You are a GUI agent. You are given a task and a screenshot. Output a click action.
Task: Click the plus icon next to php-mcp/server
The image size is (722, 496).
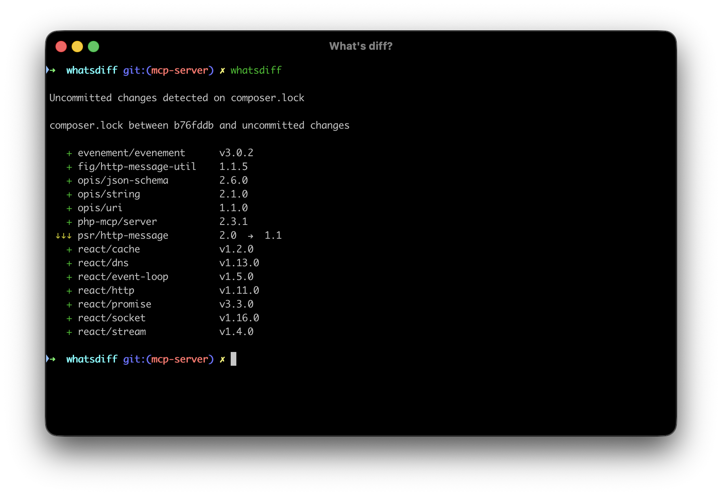pos(69,222)
